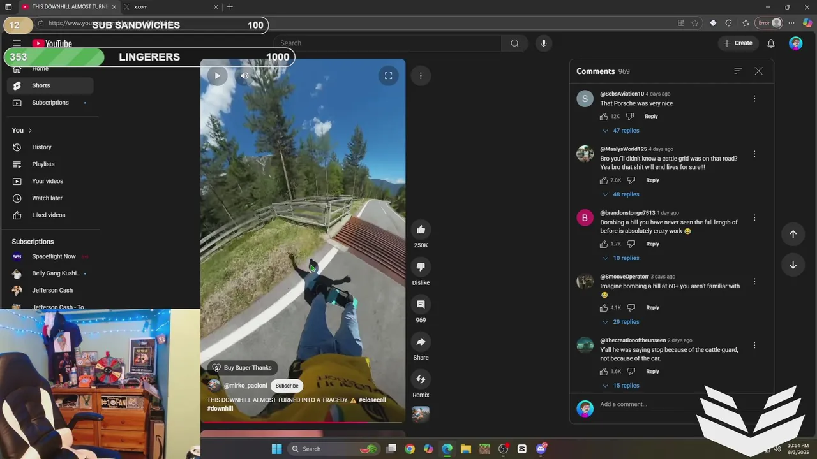Reply to the SmooveOperatorr comment
The width and height of the screenshot is (817, 459).
point(652,308)
